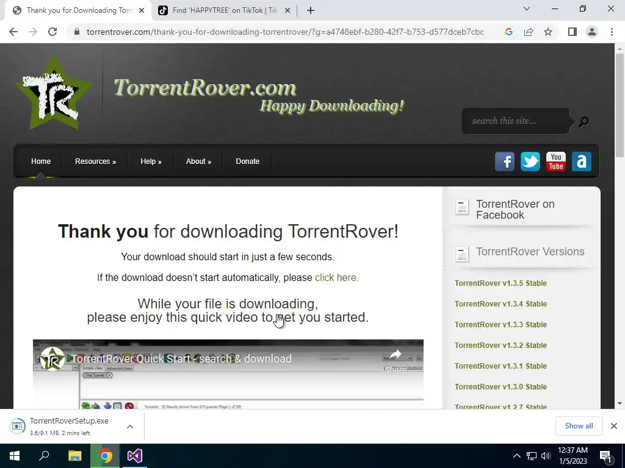Expand the Resources menu
Image resolution: width=625 pixels, height=468 pixels.
[96, 161]
